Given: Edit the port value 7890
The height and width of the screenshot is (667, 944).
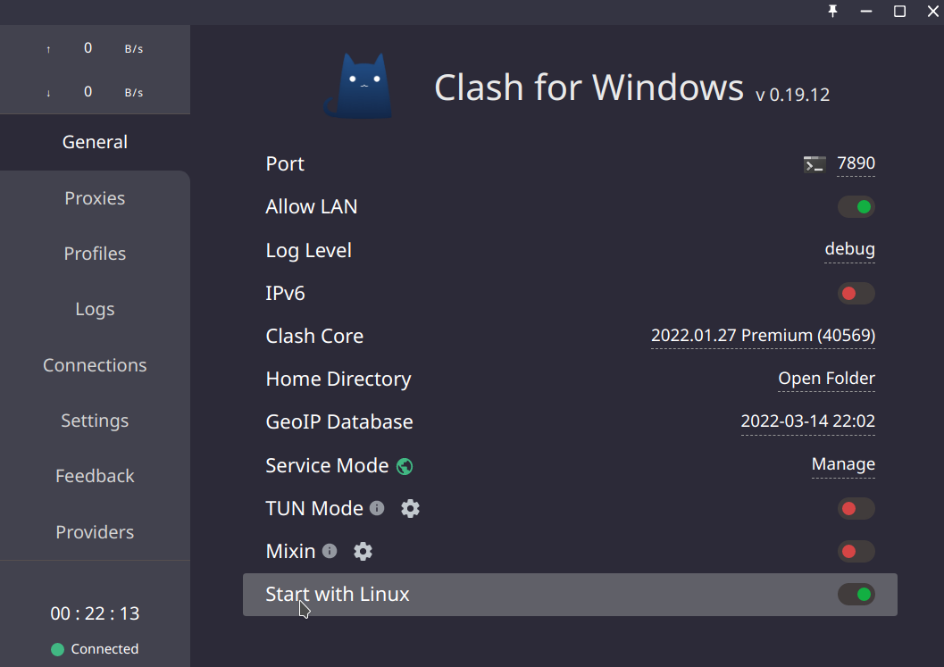Looking at the screenshot, I should (x=856, y=163).
